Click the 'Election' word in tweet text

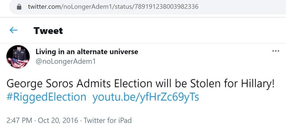[x=133, y=84]
